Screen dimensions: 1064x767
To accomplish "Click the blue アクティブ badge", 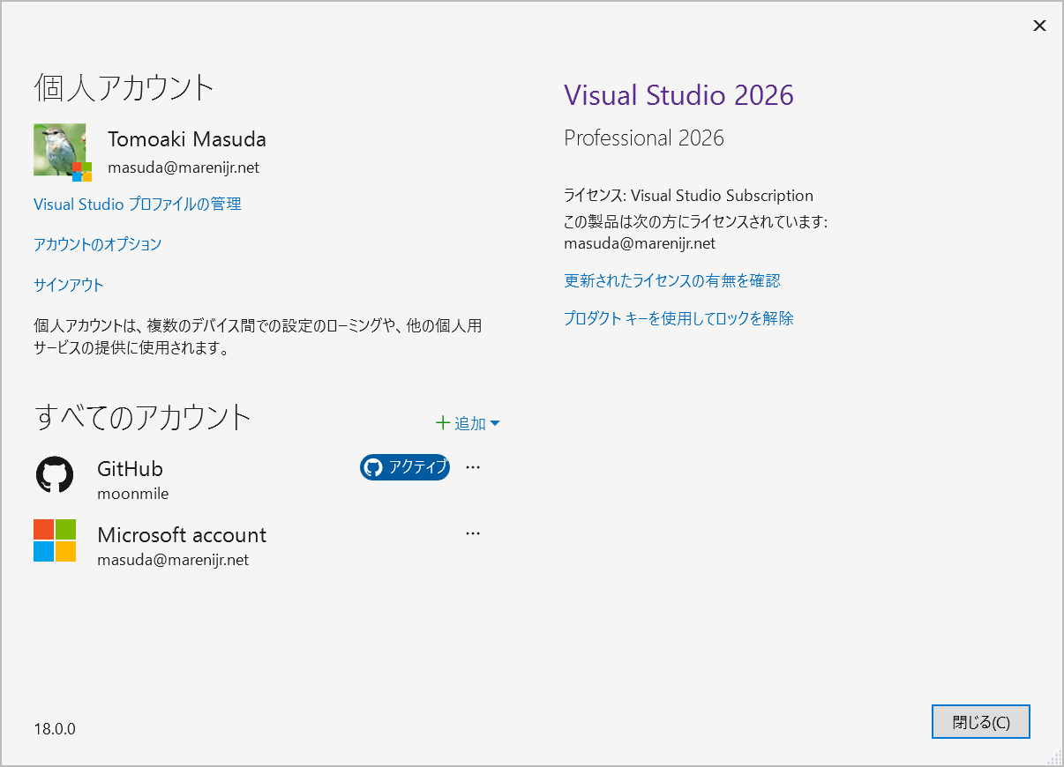I will pos(405,467).
